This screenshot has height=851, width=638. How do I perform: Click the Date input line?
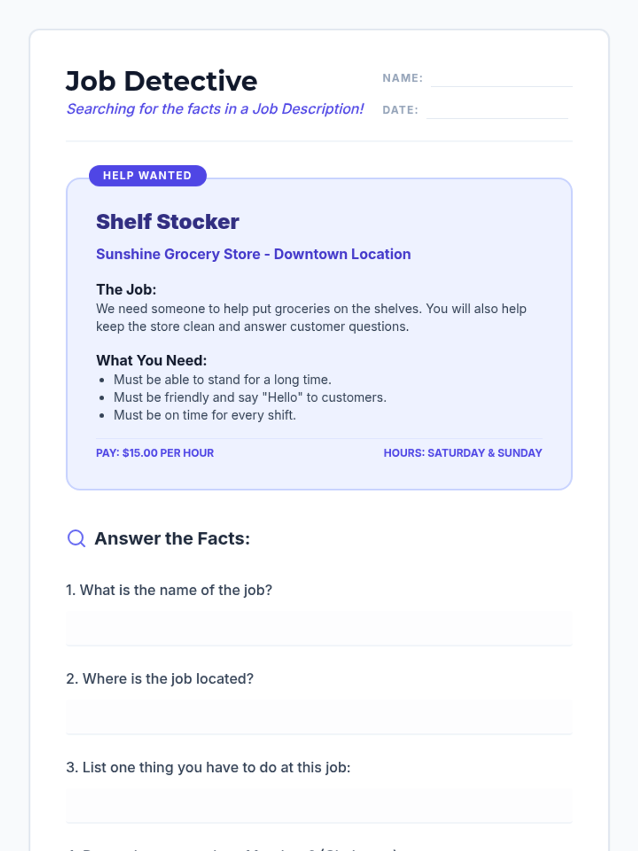tap(497, 111)
